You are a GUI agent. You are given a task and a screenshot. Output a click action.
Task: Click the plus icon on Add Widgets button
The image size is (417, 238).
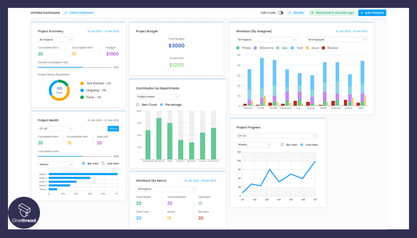pos(361,13)
